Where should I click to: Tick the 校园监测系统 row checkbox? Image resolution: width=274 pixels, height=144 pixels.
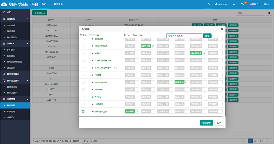tap(83, 46)
